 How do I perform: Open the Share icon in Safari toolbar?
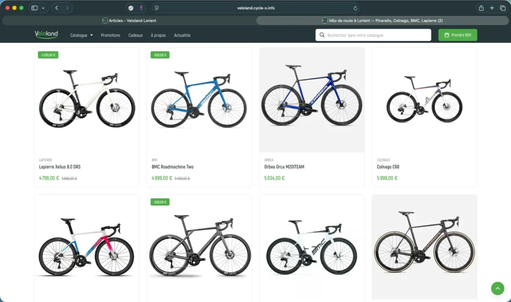(x=481, y=8)
